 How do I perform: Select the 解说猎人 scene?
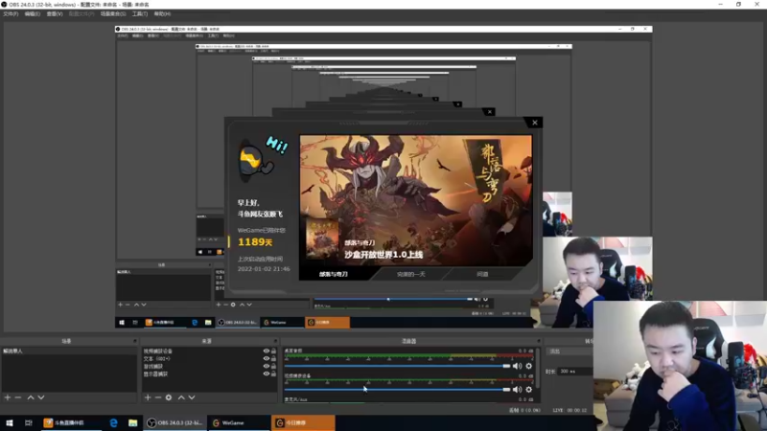pyautogui.click(x=69, y=352)
